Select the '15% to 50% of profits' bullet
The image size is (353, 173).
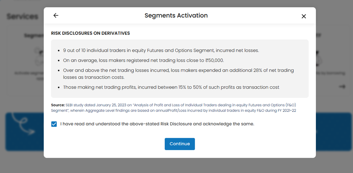tap(171, 87)
